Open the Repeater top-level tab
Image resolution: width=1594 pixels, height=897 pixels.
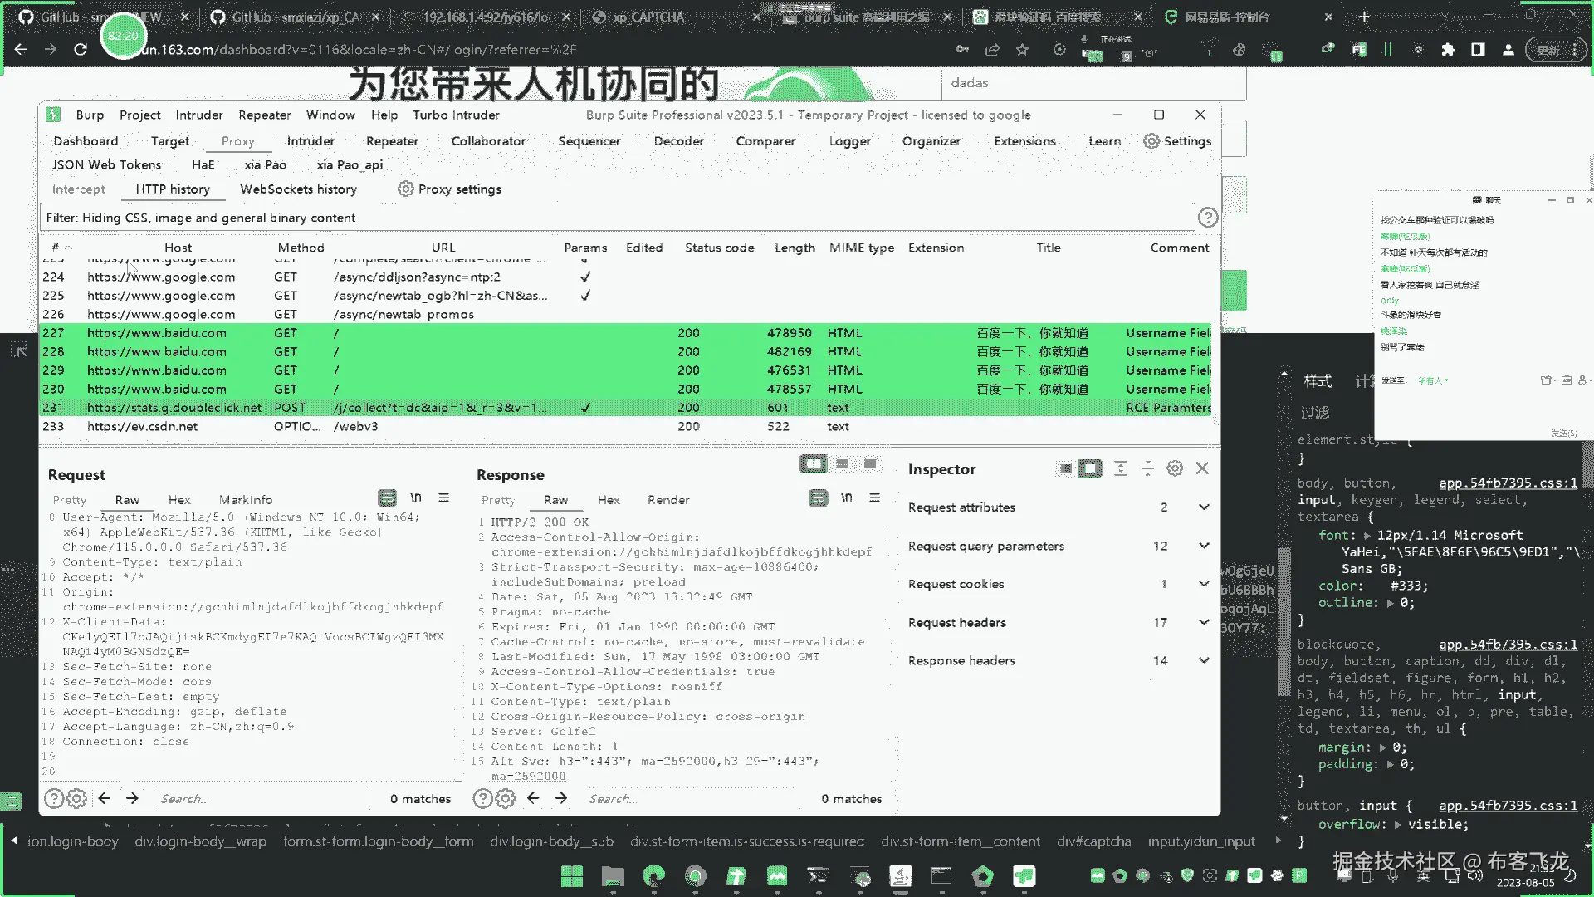pyautogui.click(x=392, y=141)
